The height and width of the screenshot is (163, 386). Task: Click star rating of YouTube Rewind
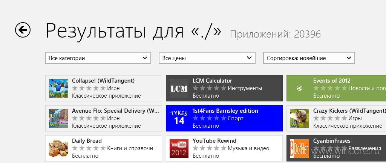pos(209,148)
